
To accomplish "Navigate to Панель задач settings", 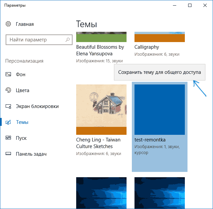I will 31,154.
